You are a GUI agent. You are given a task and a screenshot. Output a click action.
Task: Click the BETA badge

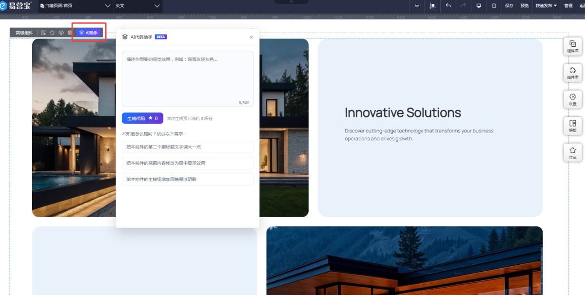coord(161,37)
